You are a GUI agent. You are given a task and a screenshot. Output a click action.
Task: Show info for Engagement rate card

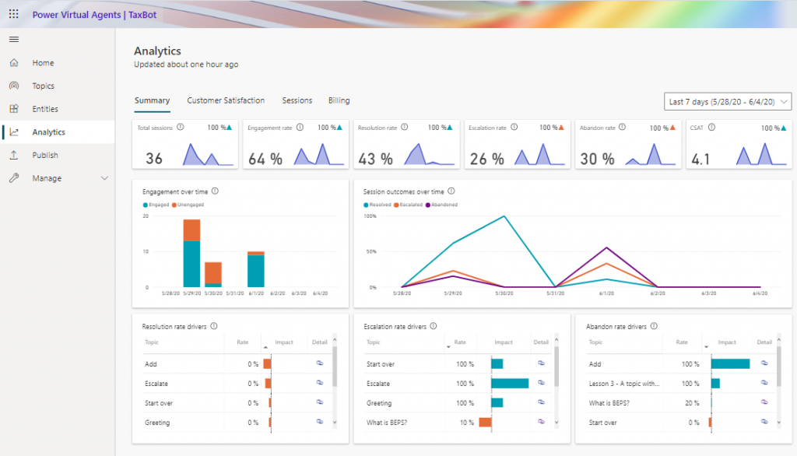(300, 127)
